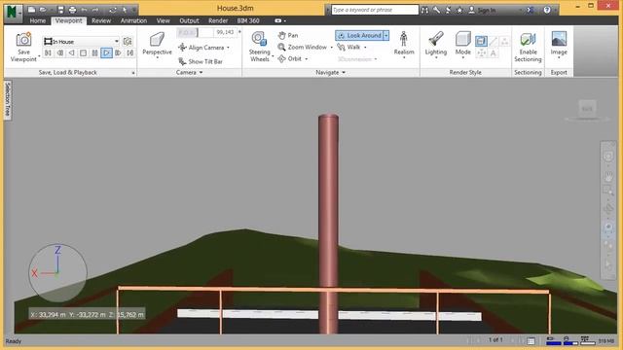The height and width of the screenshot is (350, 623).
Task: Rewind animation to start
Action: 48,52
